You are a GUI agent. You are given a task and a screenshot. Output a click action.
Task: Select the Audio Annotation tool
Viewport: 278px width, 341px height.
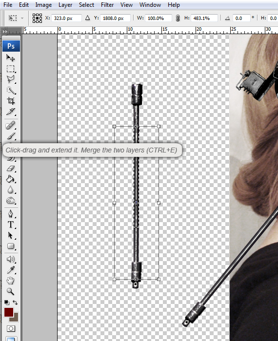coord(10,259)
